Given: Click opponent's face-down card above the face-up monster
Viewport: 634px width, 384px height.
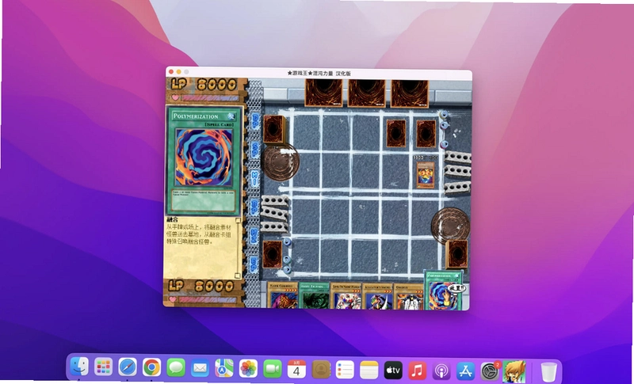Looking at the screenshot, I should coord(426,133).
